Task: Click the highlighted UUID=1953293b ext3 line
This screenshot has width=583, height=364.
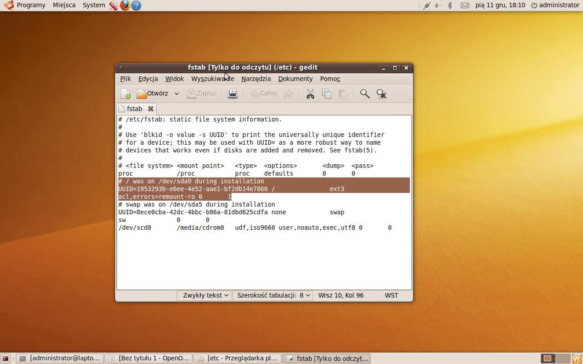Action: tap(231, 189)
